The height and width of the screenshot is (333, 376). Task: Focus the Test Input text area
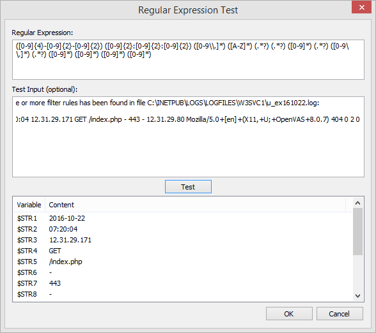point(188,137)
